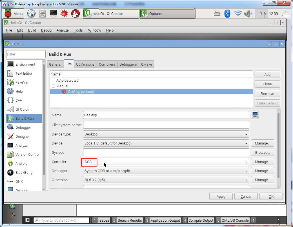Open the File menu

tap(9, 30)
